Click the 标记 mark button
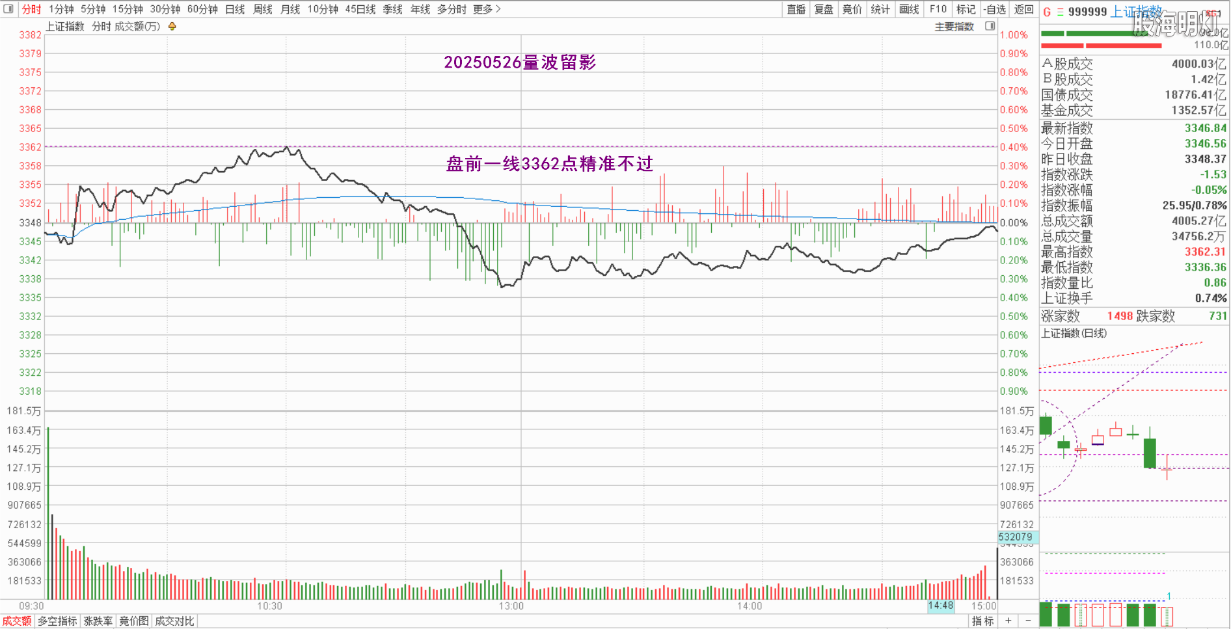 (966, 9)
